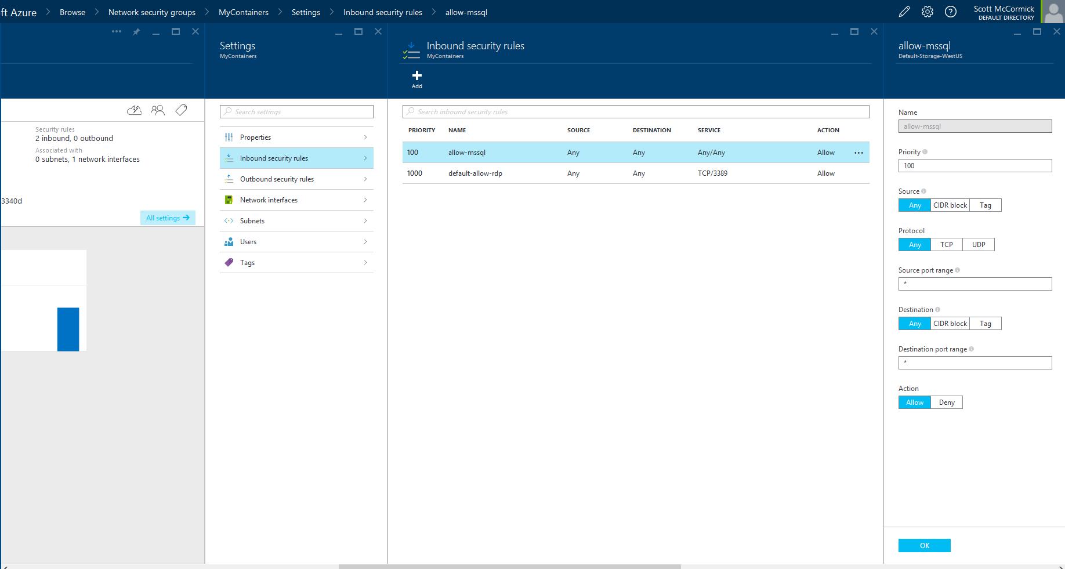This screenshot has height=569, width=1065.
Task: Open the ellipsis menu for allow-mssql row
Action: 858,153
